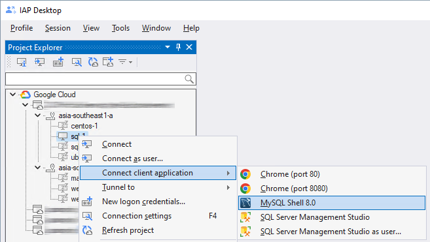Click the MySQL Shell dolphin icon
Image resolution: width=430 pixels, height=242 pixels.
(245, 203)
